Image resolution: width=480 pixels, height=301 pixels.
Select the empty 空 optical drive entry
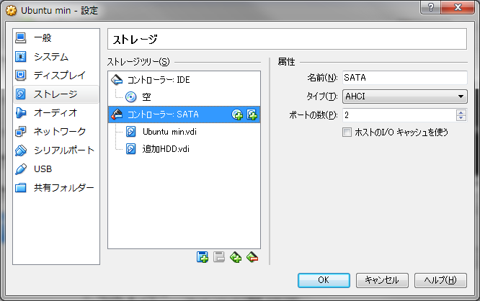[184, 97]
